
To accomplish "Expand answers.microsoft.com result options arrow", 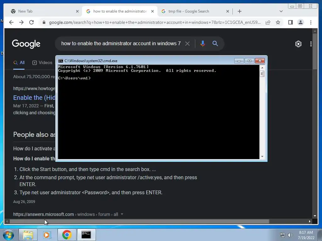I will click(122, 214).
